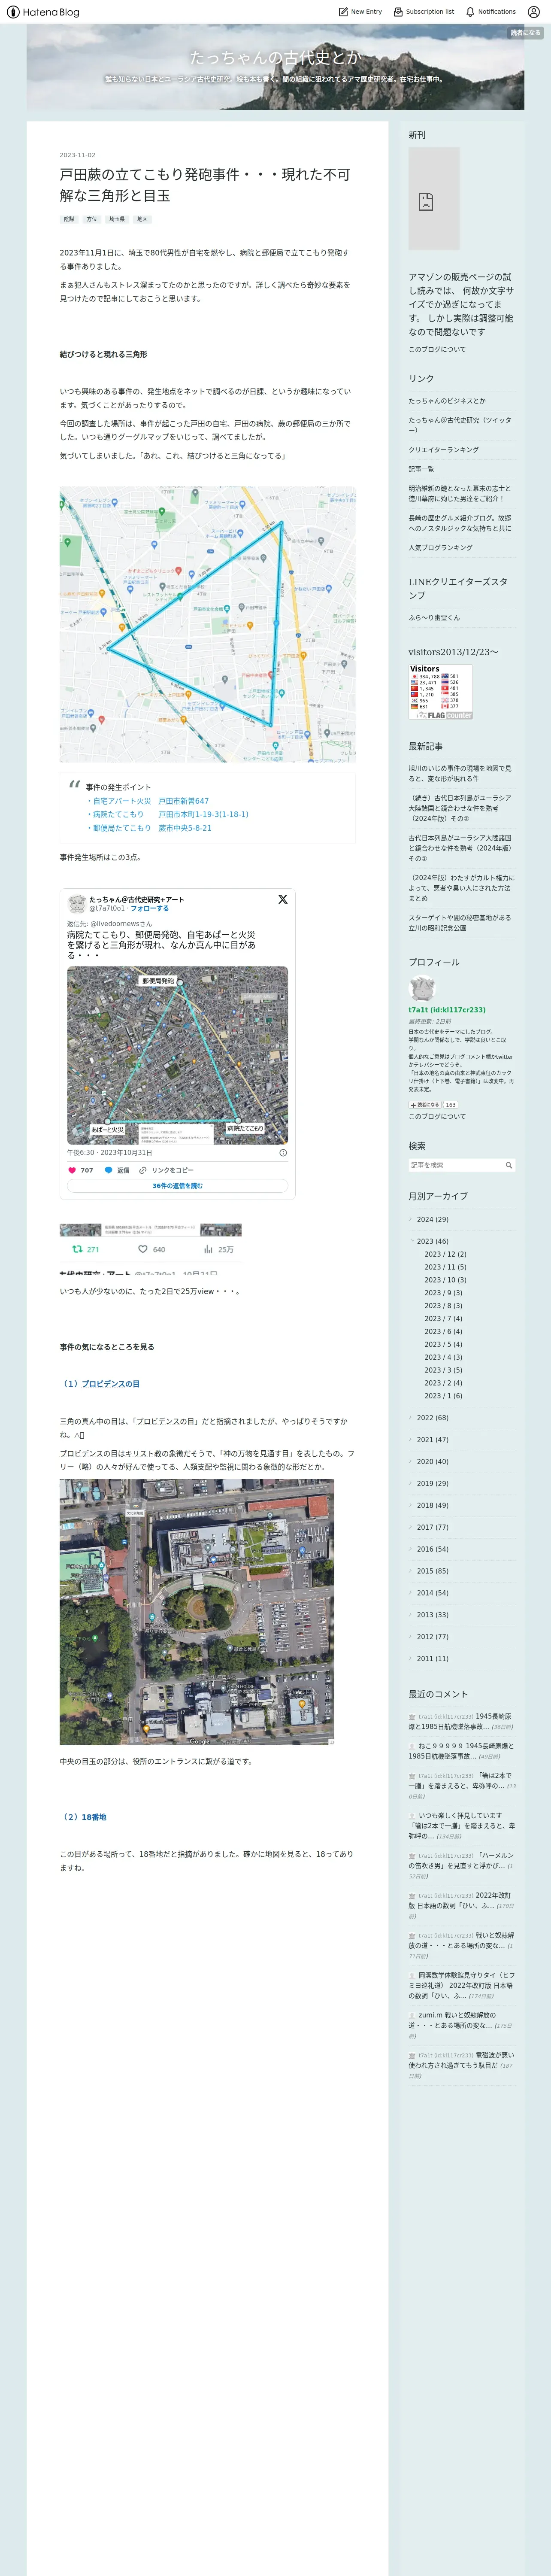Click the X logo in the embedded tweet

point(283,899)
